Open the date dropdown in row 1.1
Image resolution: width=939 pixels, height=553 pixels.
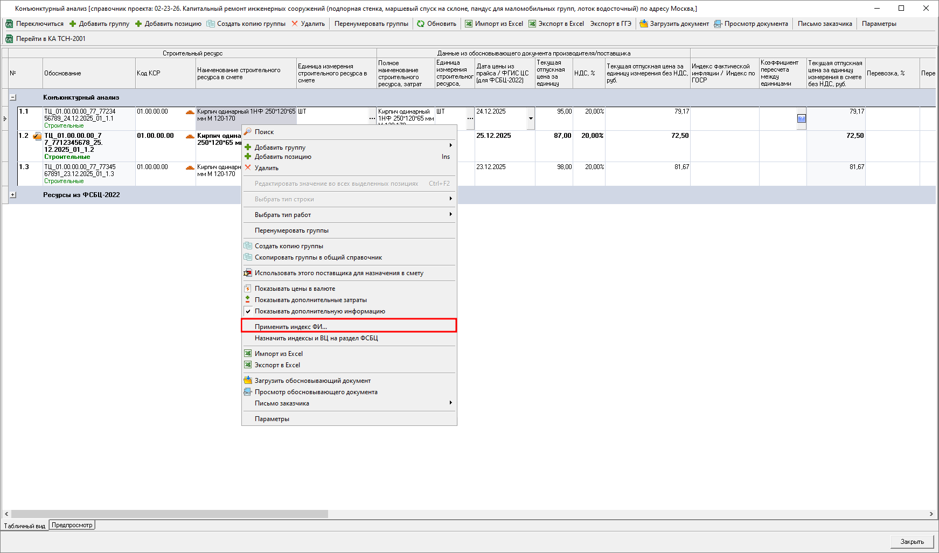pos(531,118)
